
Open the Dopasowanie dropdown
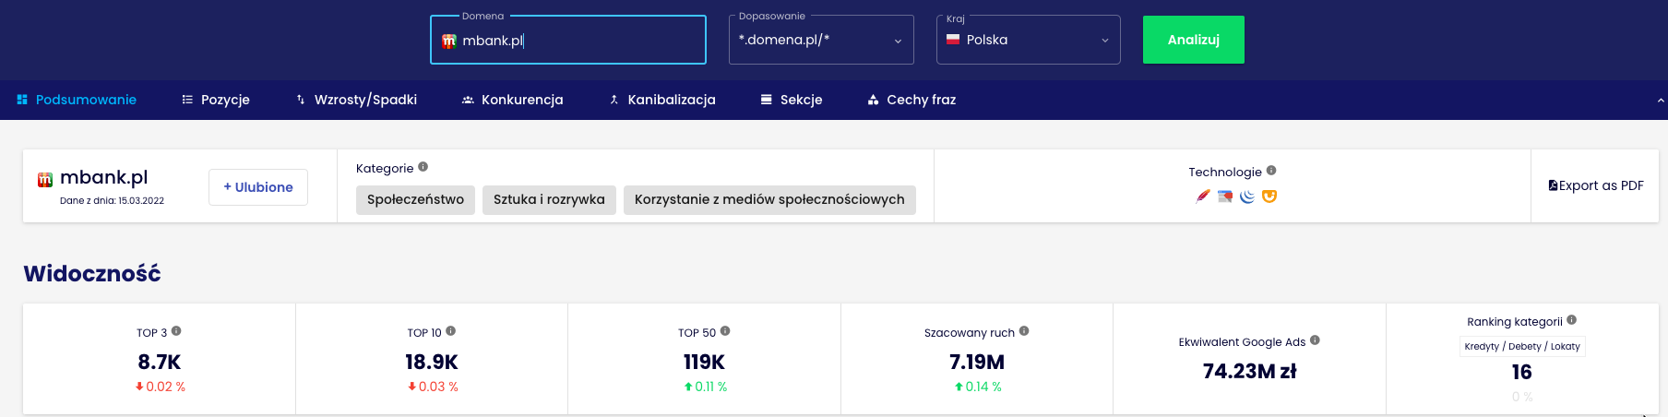(x=821, y=40)
